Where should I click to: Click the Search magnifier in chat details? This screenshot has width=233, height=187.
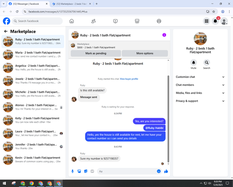[x=206, y=62]
